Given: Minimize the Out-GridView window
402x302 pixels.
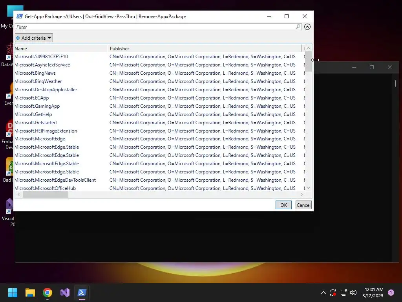Looking at the screenshot, I should [269, 16].
